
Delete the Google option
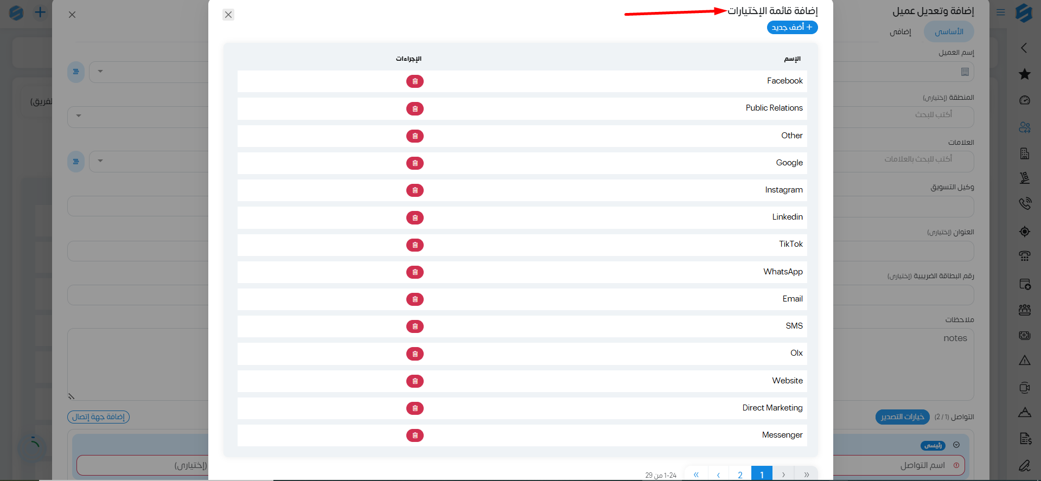click(415, 163)
